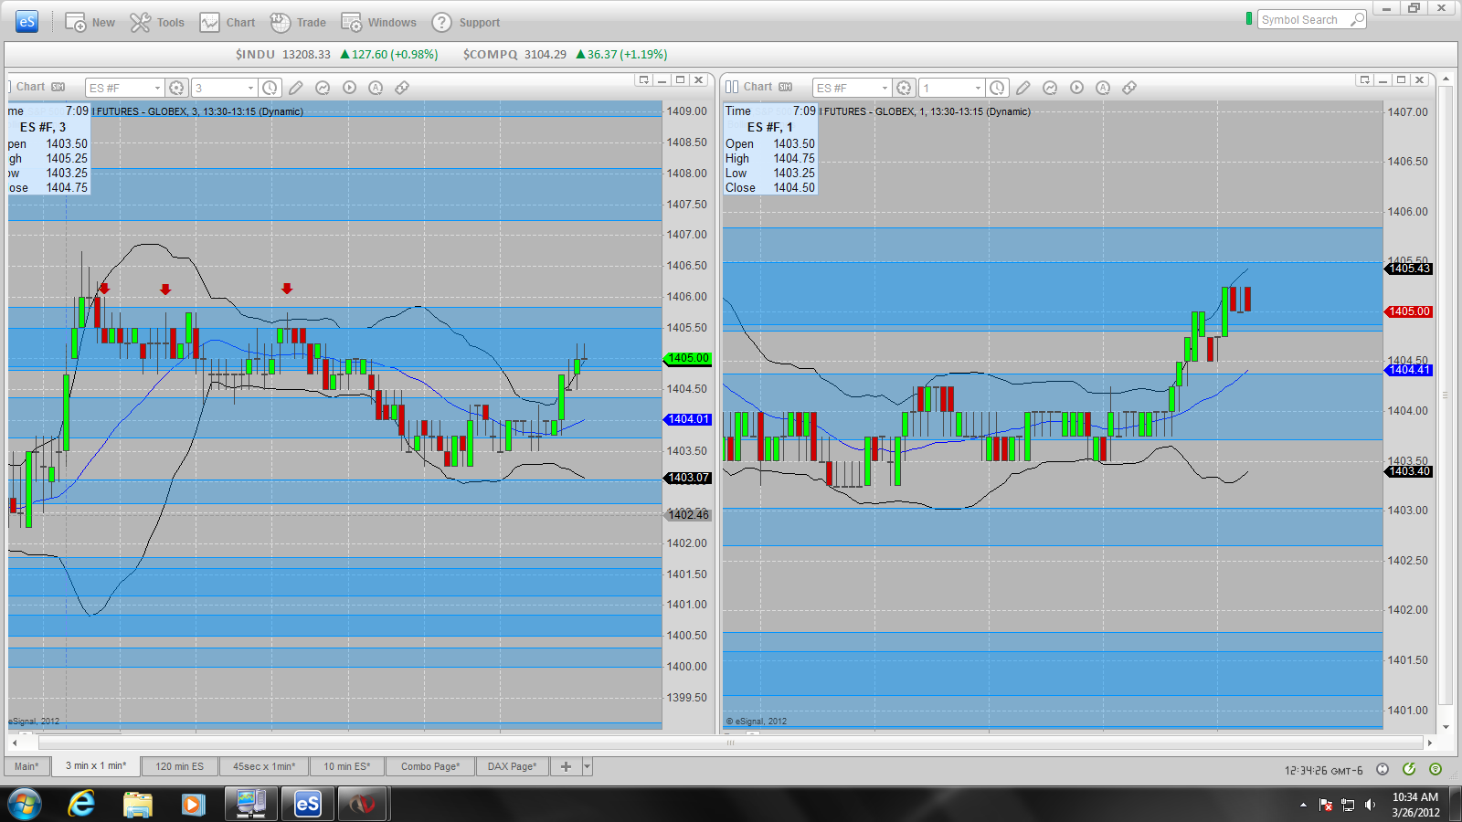The height and width of the screenshot is (822, 1462).
Task: Open right chart time template clock
Action: tap(997, 88)
